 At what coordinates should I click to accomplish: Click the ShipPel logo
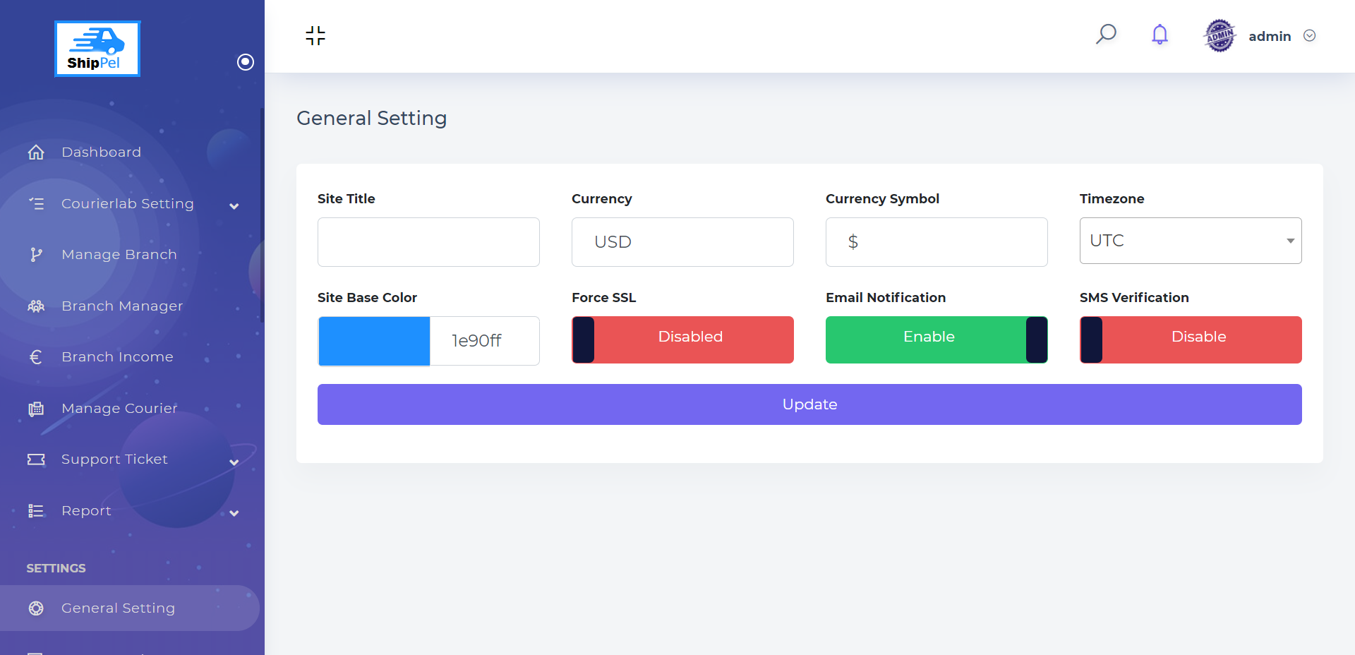(x=97, y=49)
